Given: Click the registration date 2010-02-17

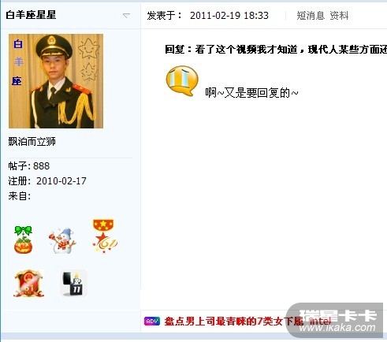Looking at the screenshot, I should 61,181.
